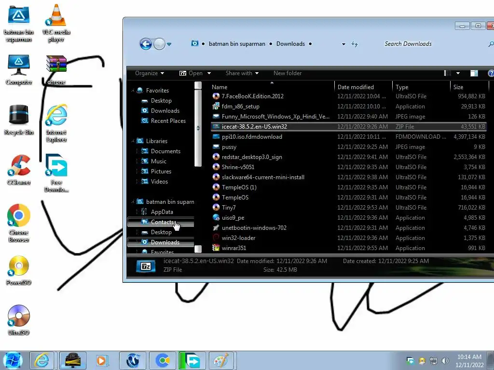Open the recent pages dropdown arrow
Image resolution: width=494 pixels, height=370 pixels.
(x=169, y=44)
